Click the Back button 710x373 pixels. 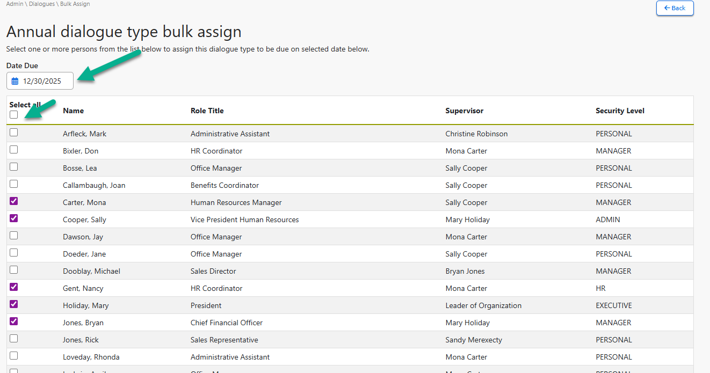coord(675,8)
